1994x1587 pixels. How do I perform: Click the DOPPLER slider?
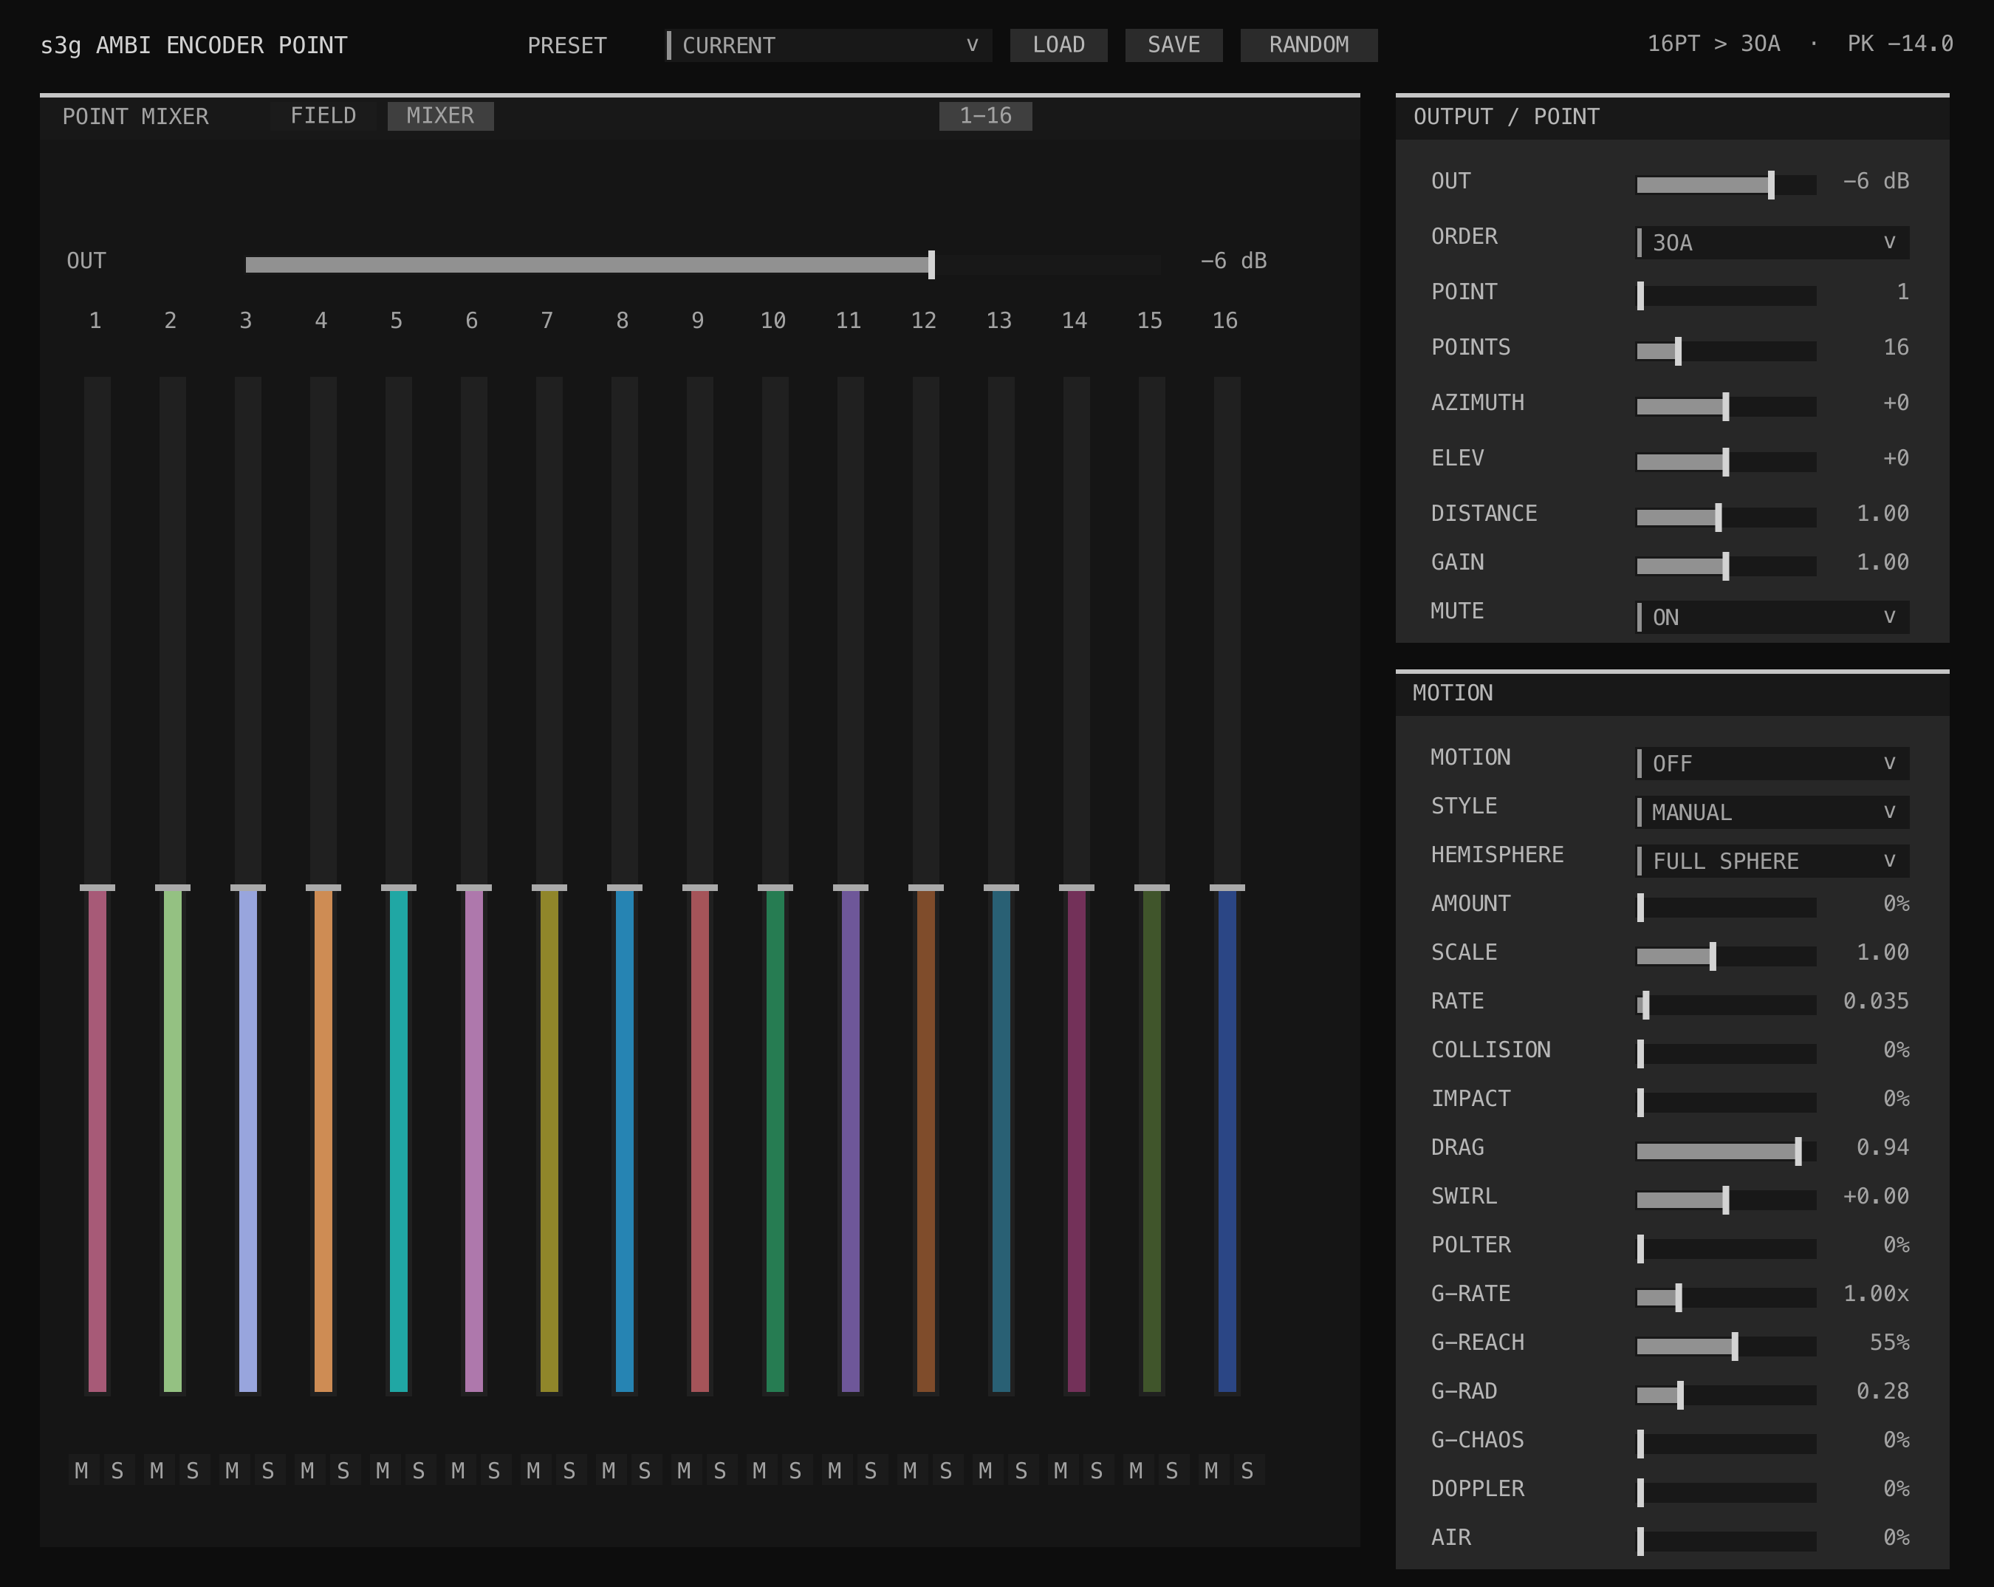[1726, 1492]
